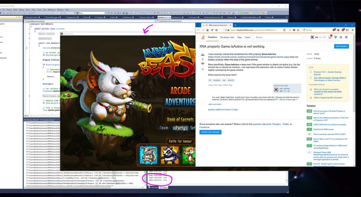Click the Ask Question button
The width and height of the screenshot is (361, 197).
tap(342, 46)
